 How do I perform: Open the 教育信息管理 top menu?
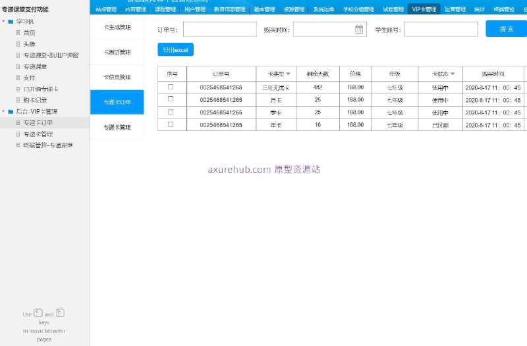pyautogui.click(x=229, y=9)
